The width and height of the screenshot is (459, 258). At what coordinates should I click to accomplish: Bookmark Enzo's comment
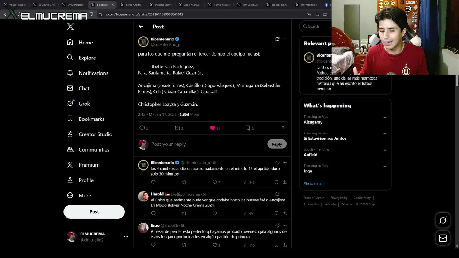[x=276, y=245]
